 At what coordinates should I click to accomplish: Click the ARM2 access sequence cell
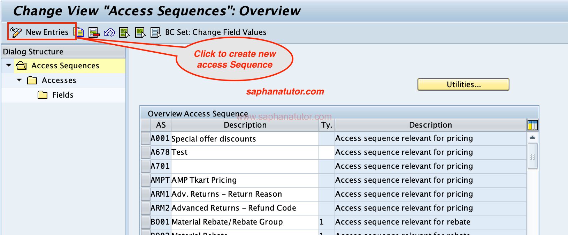[160, 208]
